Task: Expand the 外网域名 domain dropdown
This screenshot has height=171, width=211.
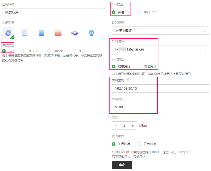Action: coord(160,49)
